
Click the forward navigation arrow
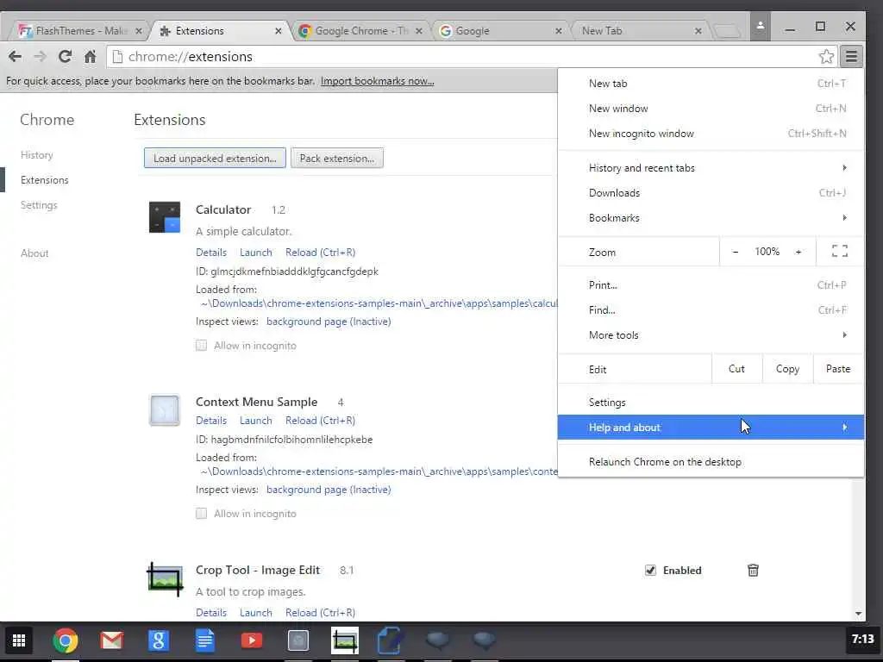(40, 56)
